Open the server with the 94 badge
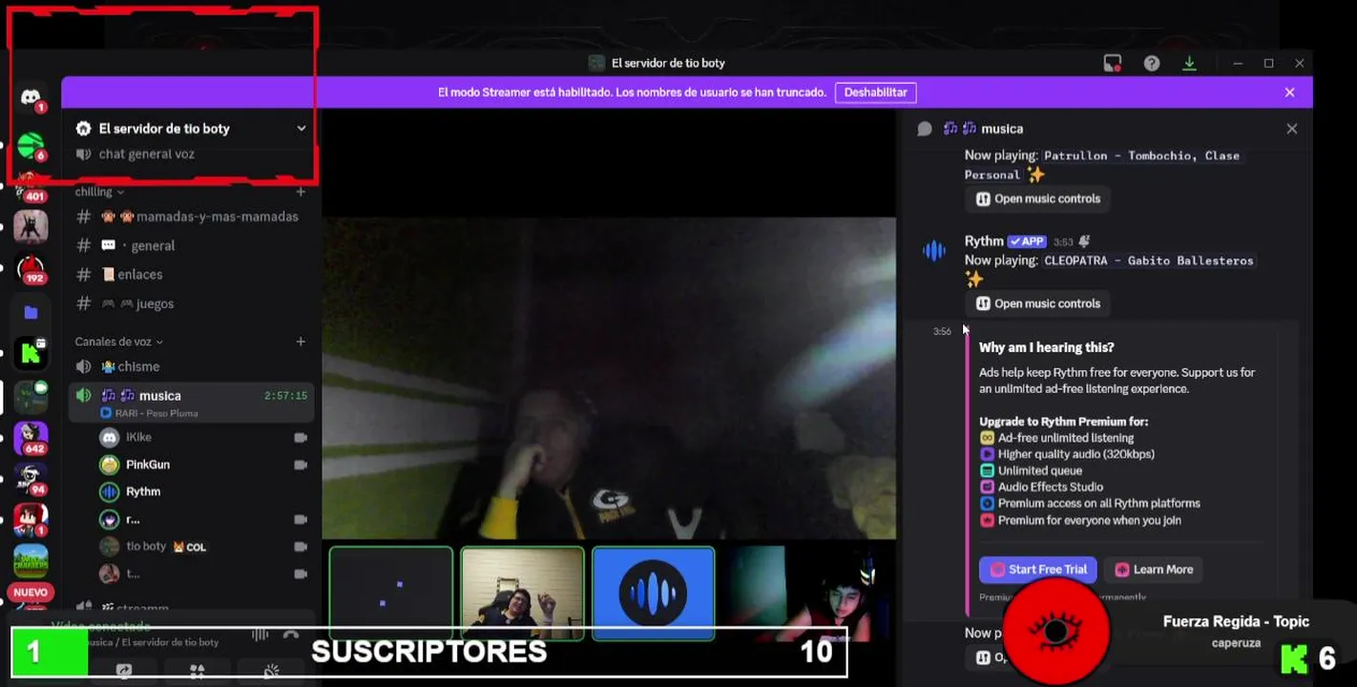1357x687 pixels. click(31, 479)
